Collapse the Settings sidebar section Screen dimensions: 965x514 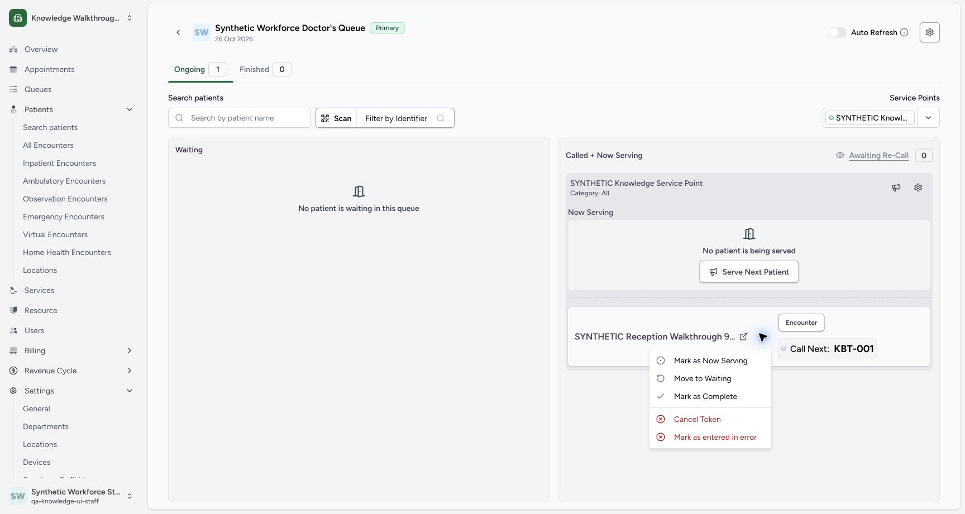(x=130, y=391)
